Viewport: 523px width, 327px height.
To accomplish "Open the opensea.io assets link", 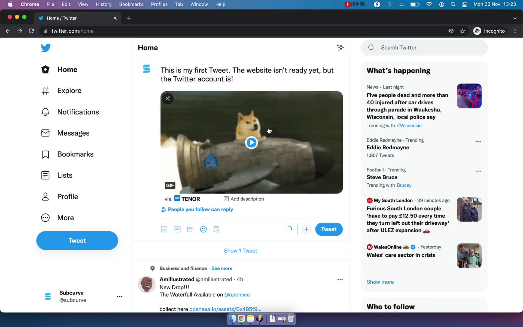I will click(x=225, y=309).
